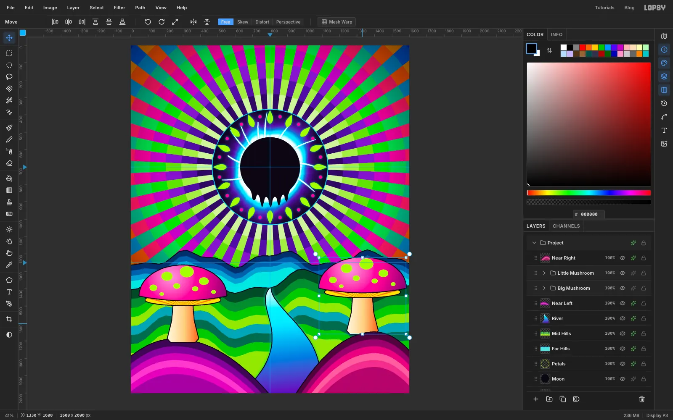673x420 pixels.
Task: Click the Rotate Clockwise icon
Action: 162,22
